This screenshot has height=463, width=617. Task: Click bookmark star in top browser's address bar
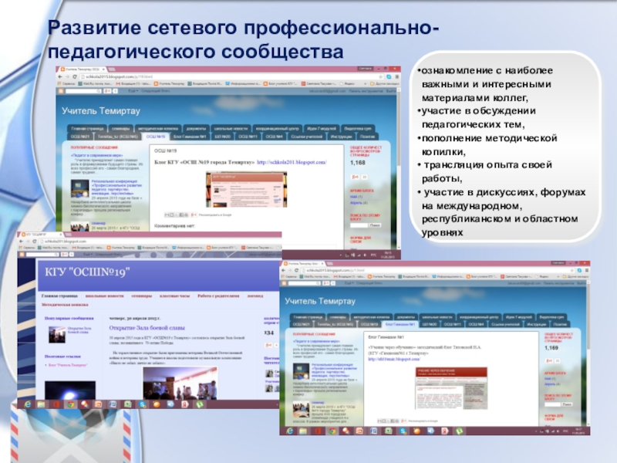tap(380, 76)
